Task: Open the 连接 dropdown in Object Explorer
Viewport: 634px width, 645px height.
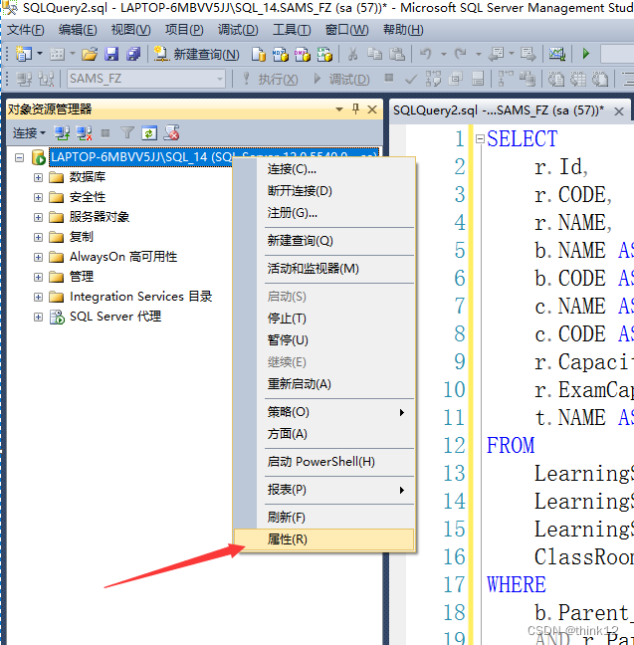Action: click(29, 132)
